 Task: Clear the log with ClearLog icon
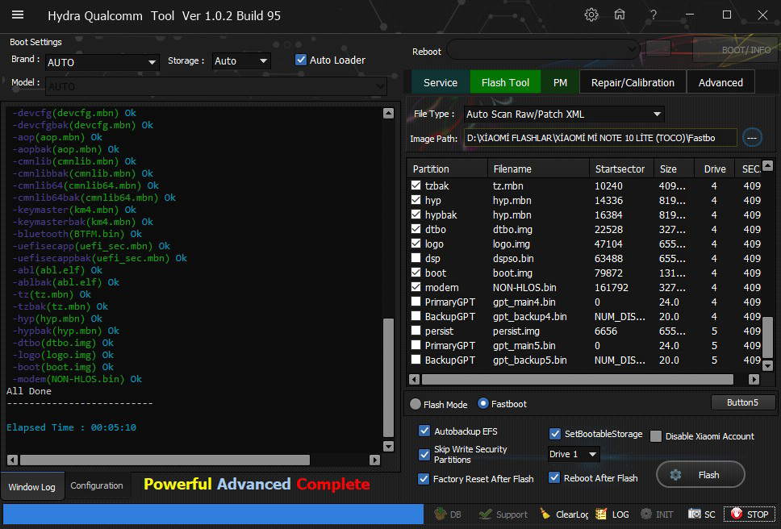click(564, 514)
